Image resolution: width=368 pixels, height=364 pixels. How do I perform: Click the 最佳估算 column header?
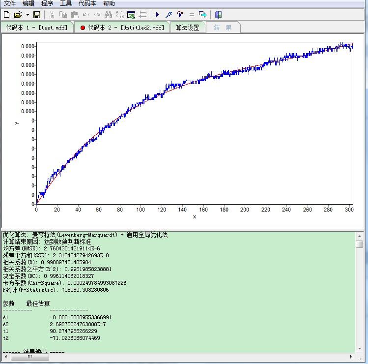pyautogui.click(x=38, y=303)
